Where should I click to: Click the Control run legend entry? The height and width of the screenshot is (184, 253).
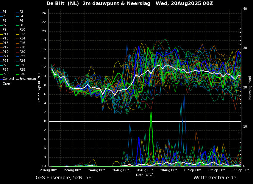[8, 79]
